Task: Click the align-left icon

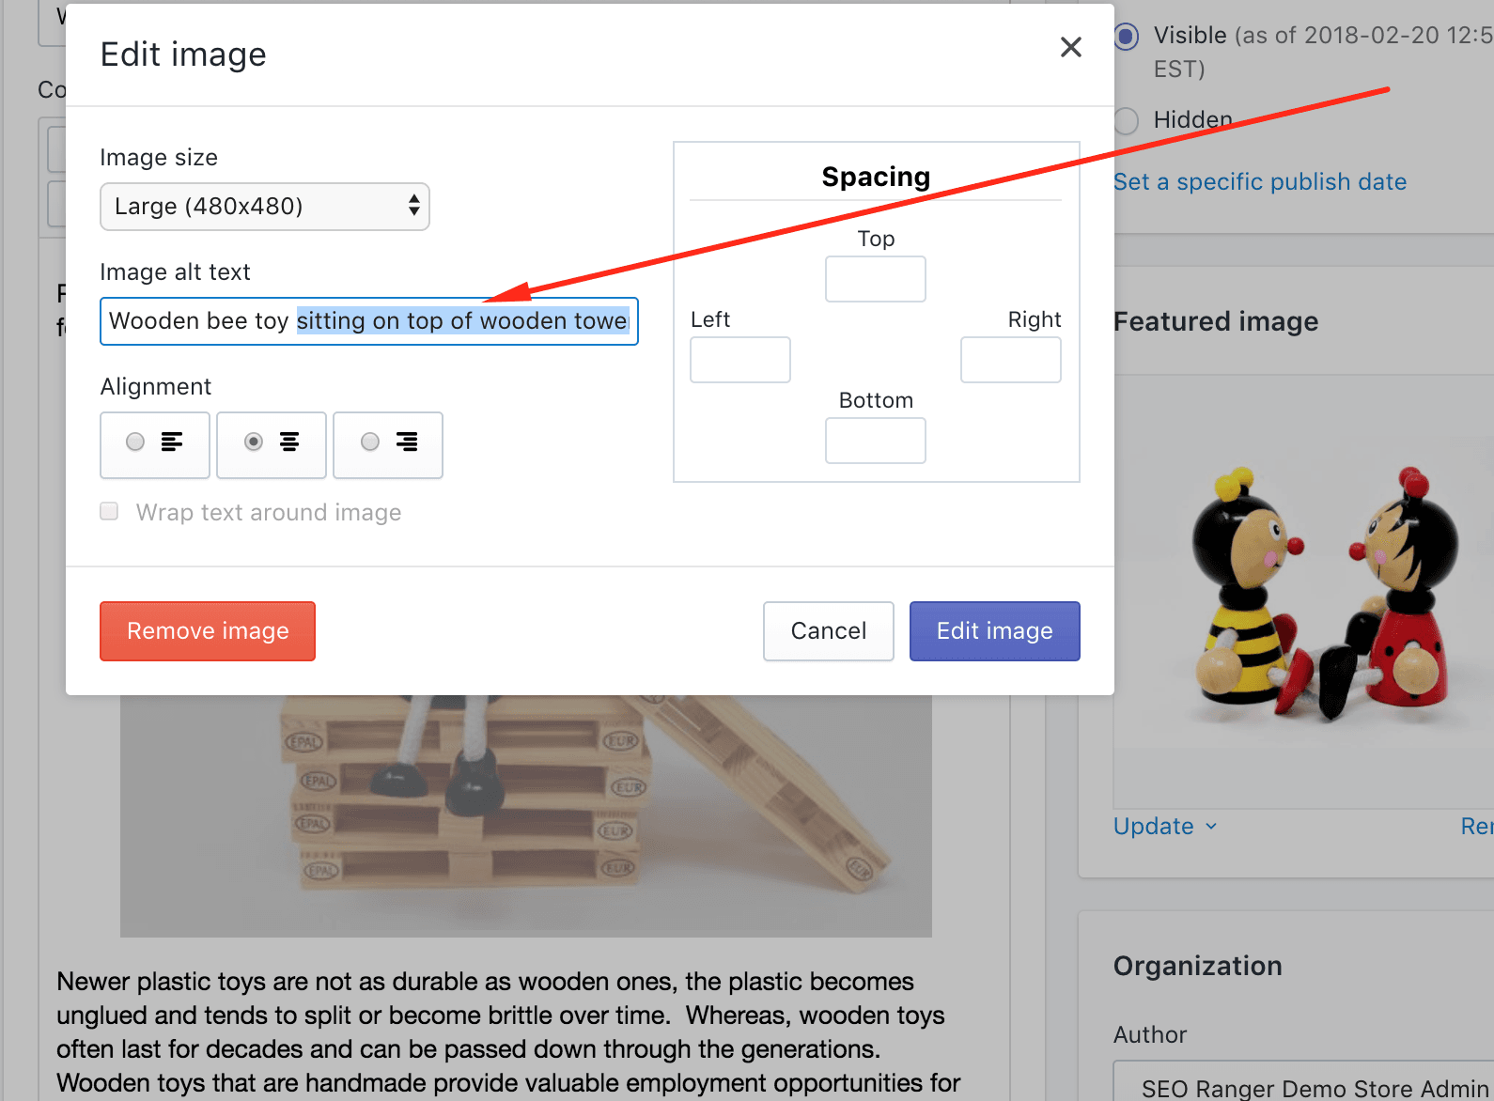Action: pos(172,442)
